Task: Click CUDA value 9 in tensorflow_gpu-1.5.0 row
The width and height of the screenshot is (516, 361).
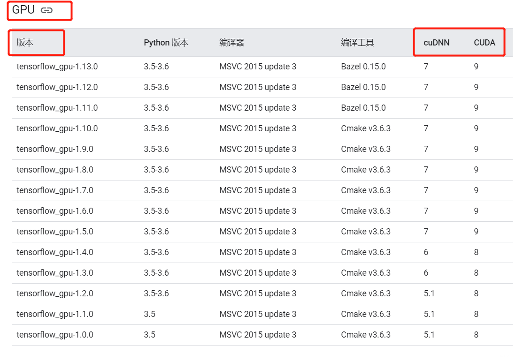Action: click(476, 232)
